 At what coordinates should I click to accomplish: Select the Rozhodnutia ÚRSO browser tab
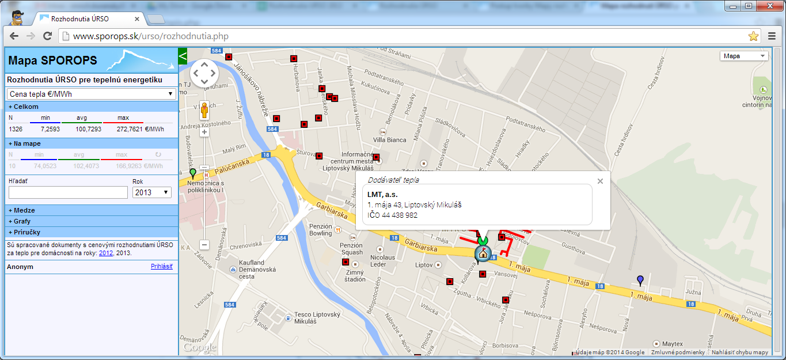point(89,18)
